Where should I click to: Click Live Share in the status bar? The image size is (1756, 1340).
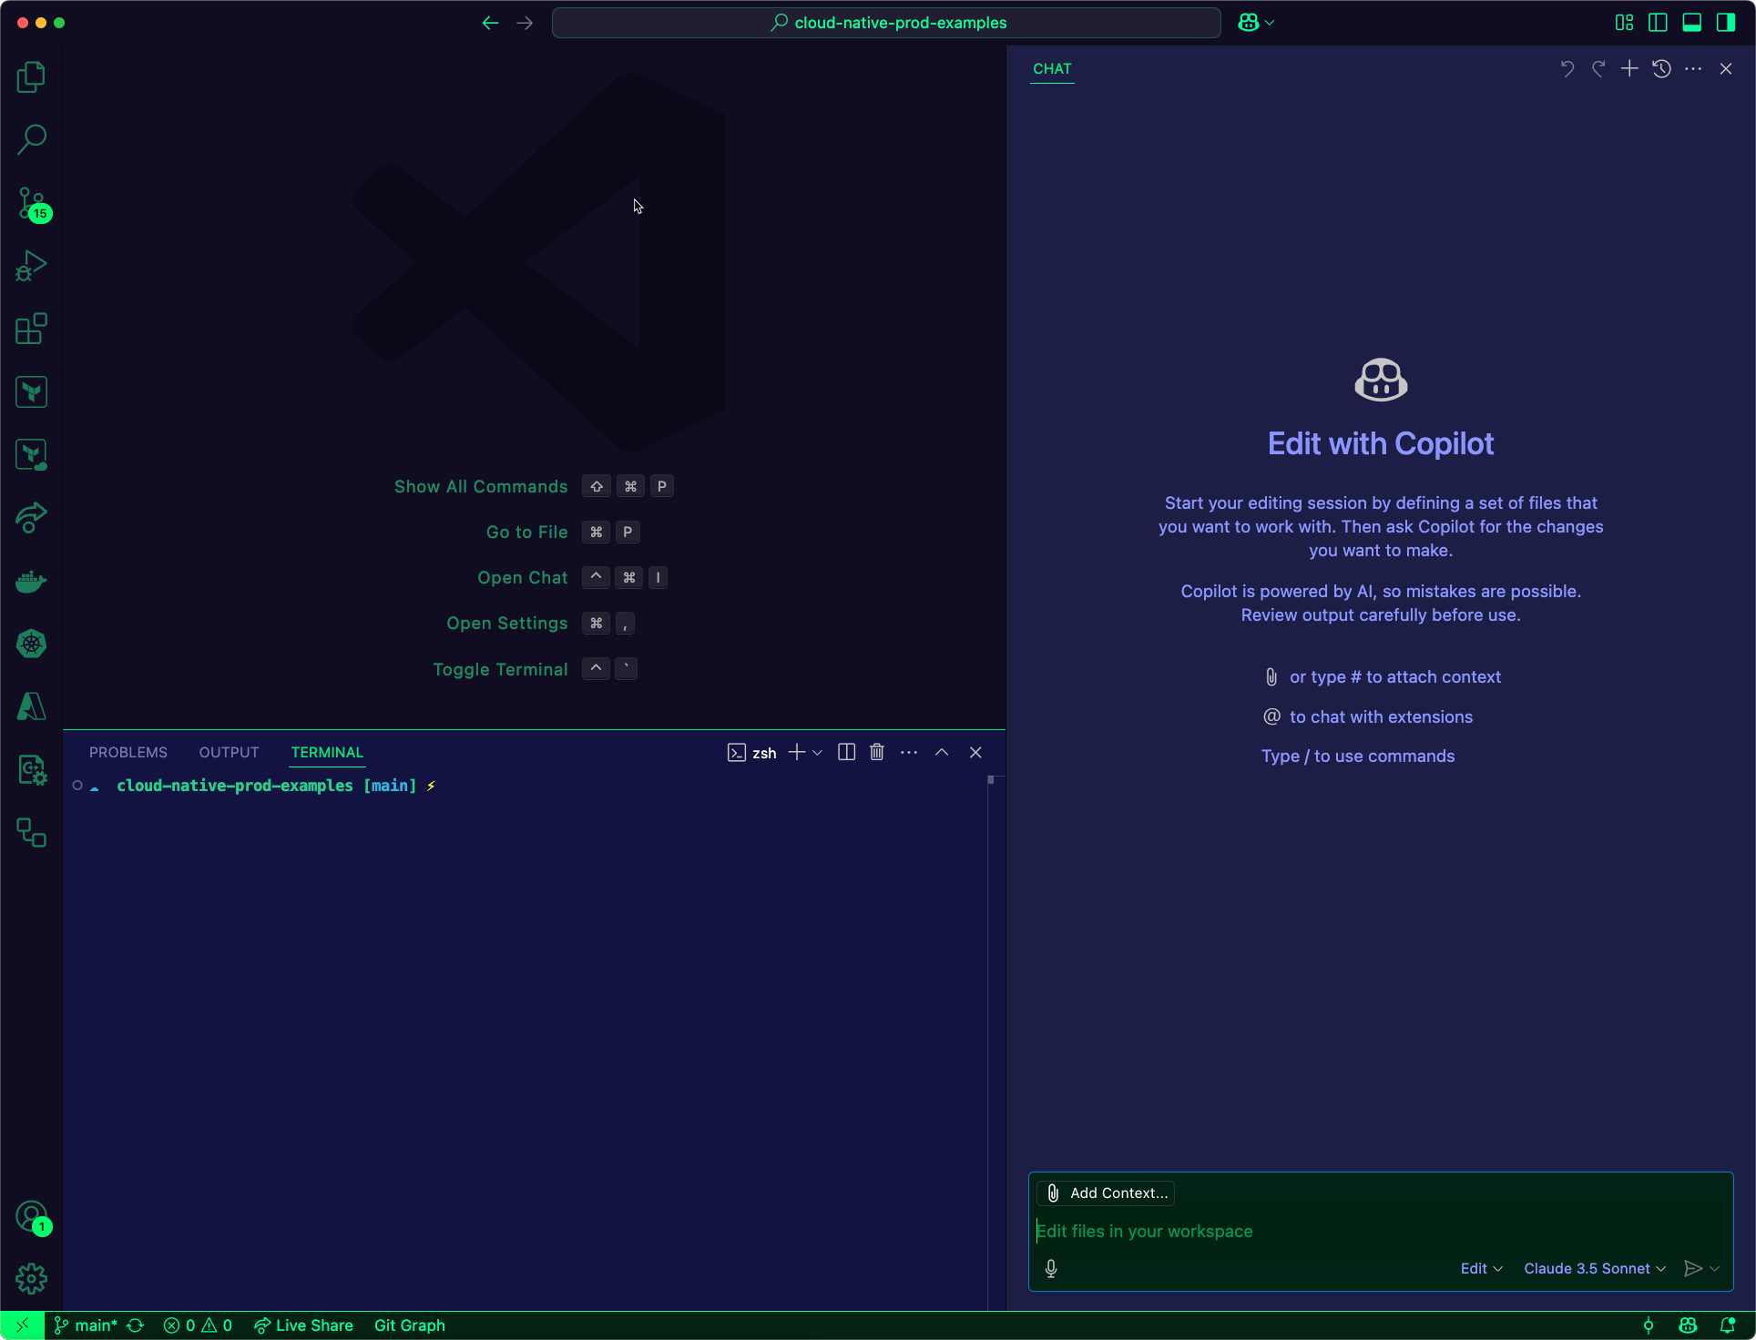click(x=303, y=1325)
